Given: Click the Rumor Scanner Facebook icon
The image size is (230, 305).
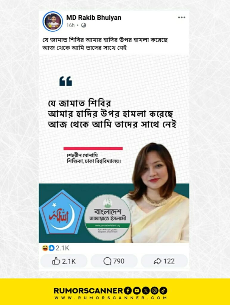Looking at the screenshot, I should [x=128, y=291].
